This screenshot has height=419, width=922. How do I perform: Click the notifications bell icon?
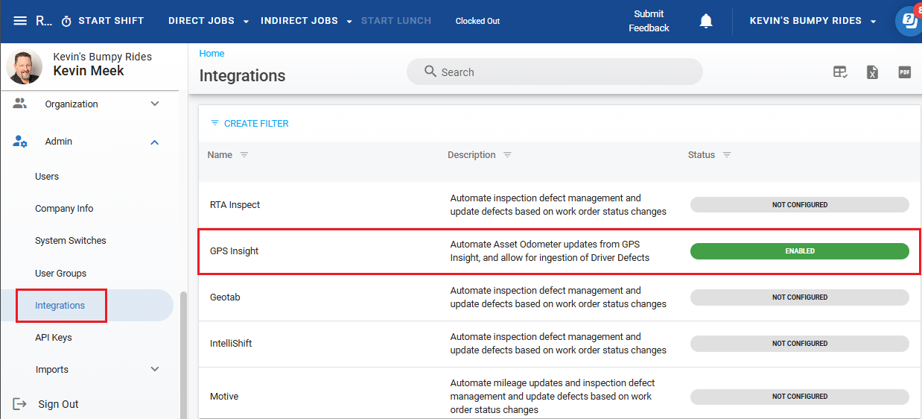(x=706, y=21)
